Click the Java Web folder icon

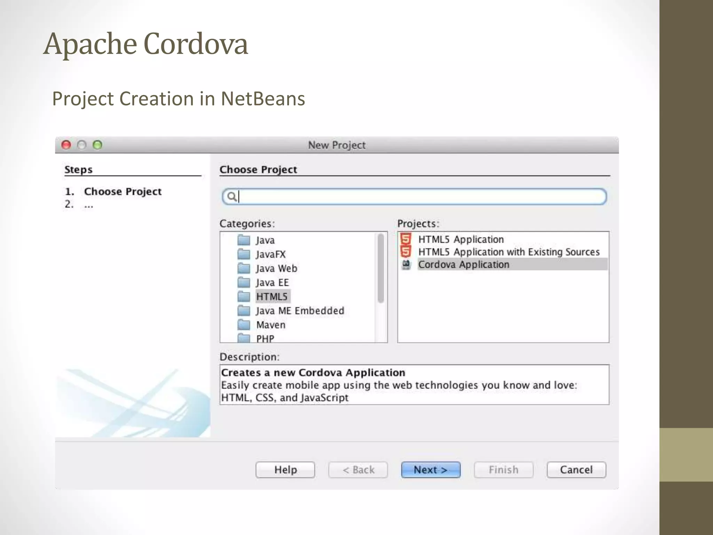(x=244, y=268)
